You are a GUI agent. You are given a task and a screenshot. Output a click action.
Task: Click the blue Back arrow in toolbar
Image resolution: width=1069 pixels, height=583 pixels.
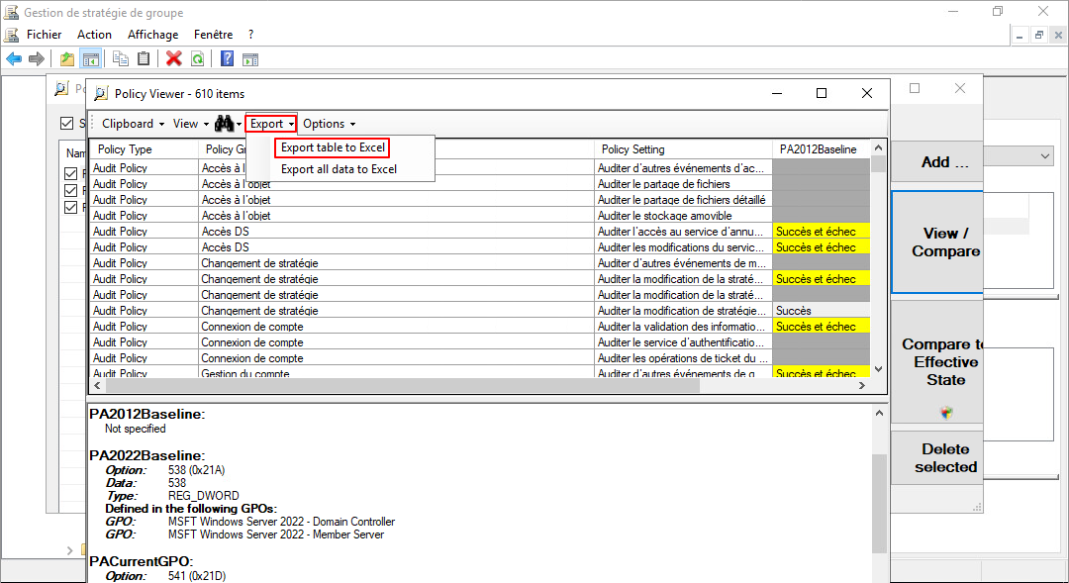[14, 59]
